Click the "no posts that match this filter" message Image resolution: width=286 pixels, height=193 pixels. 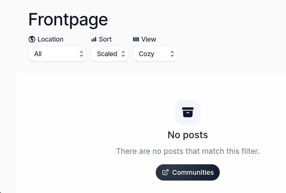tap(188, 151)
